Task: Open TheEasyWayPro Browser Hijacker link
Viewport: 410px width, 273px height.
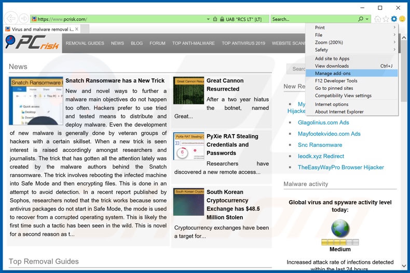Action: click(340, 167)
